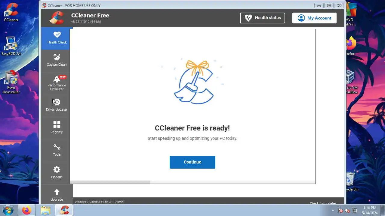Click the CCleaner logo in header
This screenshot has width=385, height=216.
(57, 18)
